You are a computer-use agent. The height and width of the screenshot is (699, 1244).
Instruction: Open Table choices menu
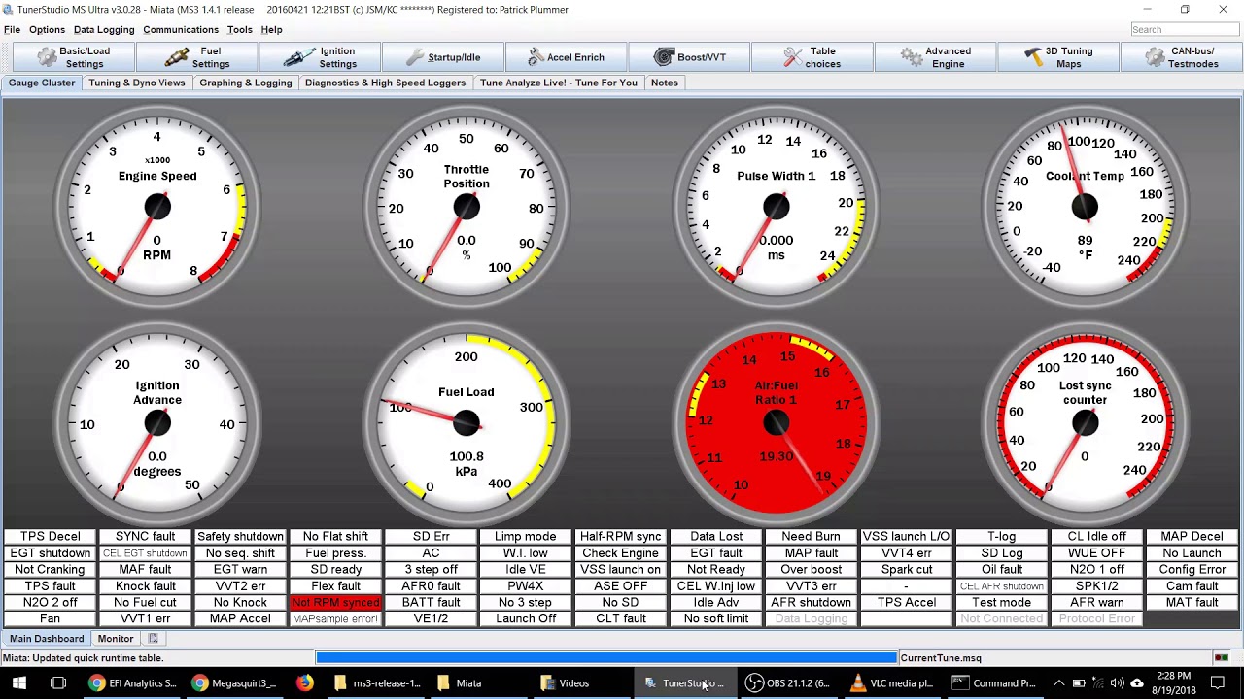[x=812, y=57]
